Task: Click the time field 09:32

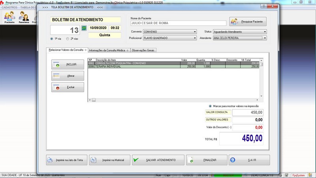Action: coord(115,28)
